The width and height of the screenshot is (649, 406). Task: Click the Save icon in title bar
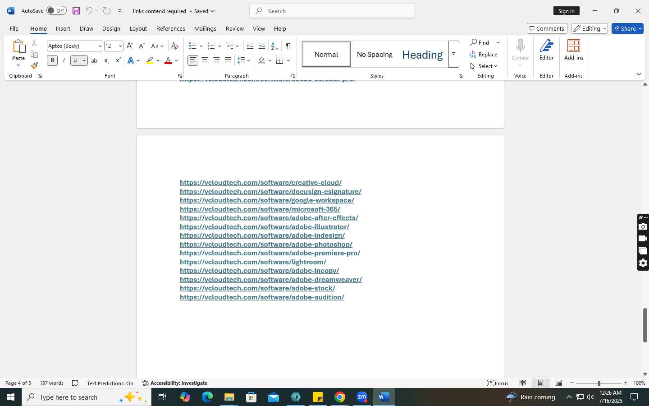[x=76, y=11]
